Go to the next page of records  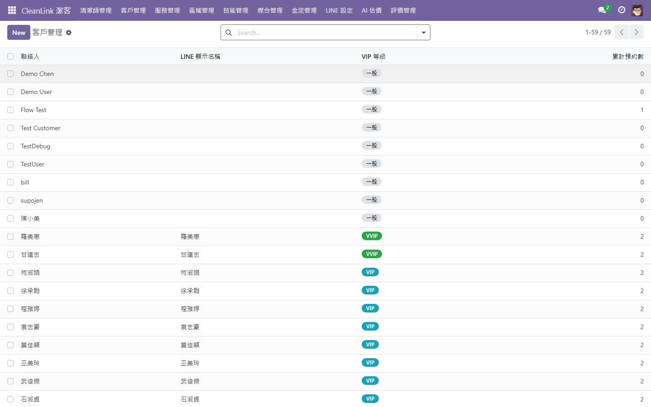636,32
